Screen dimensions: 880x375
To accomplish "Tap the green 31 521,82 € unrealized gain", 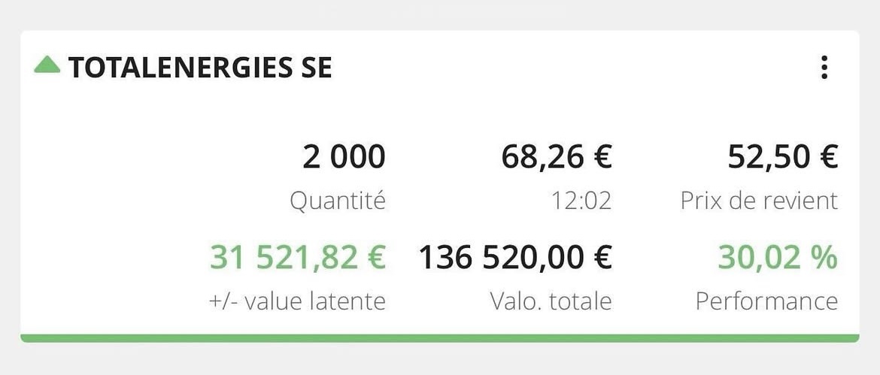I will (298, 258).
